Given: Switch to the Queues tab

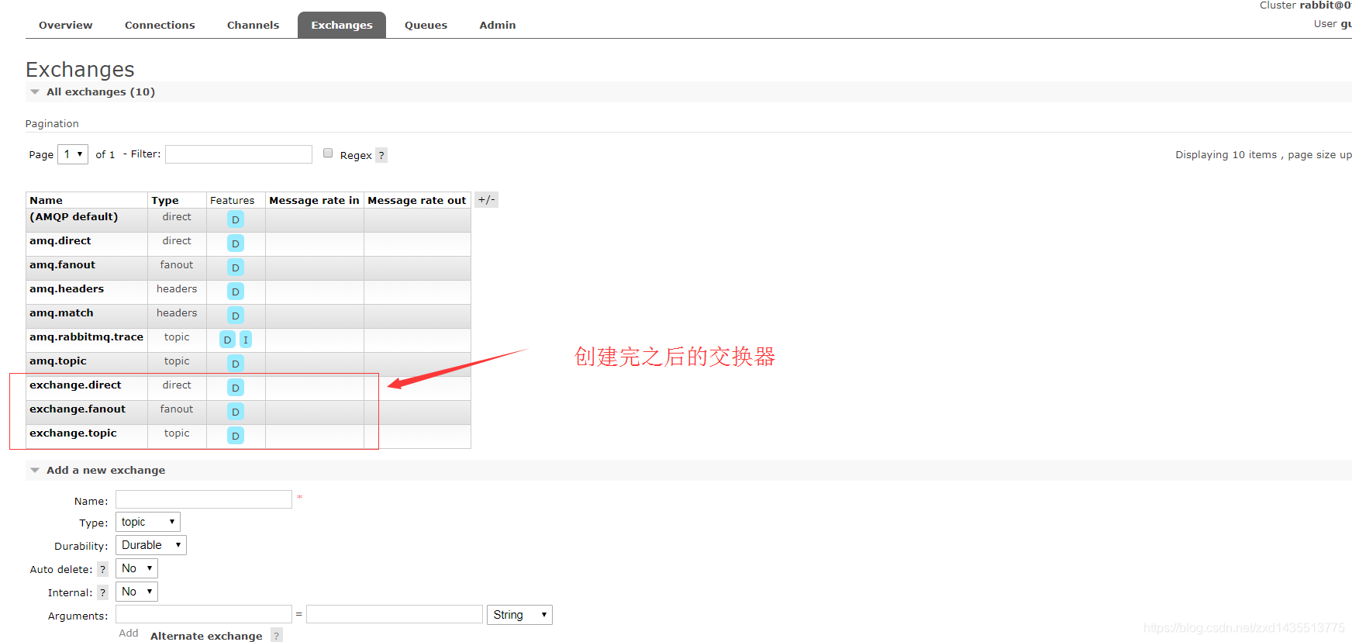Looking at the screenshot, I should [x=426, y=25].
